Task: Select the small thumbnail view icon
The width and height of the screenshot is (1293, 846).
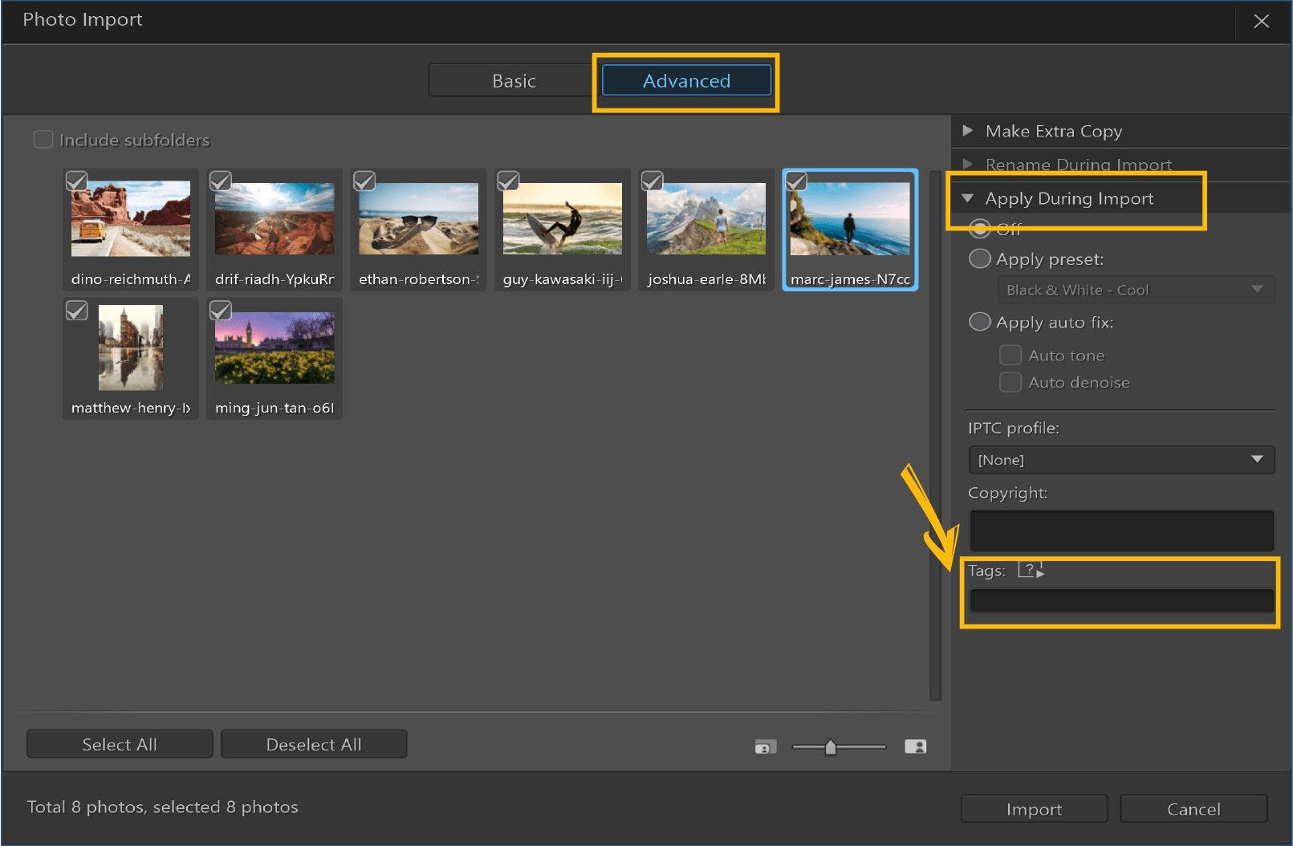Action: click(765, 746)
